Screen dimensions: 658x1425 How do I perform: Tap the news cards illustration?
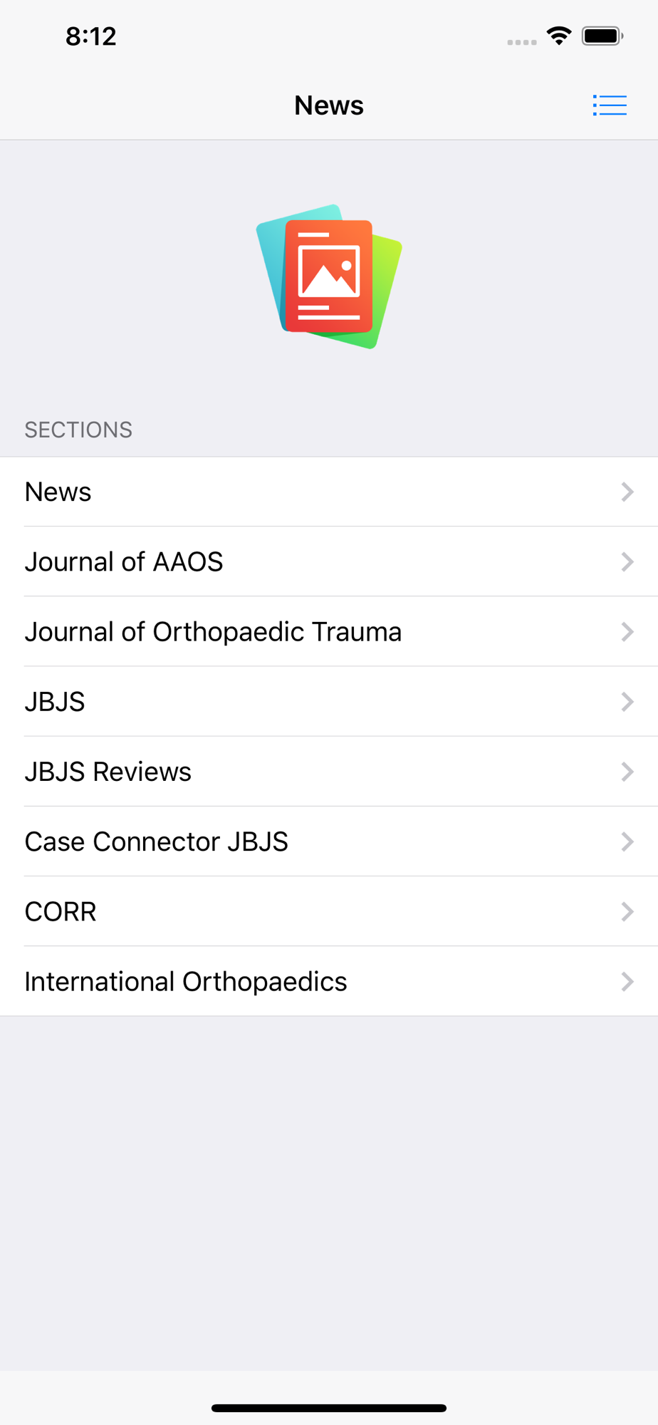point(329,276)
